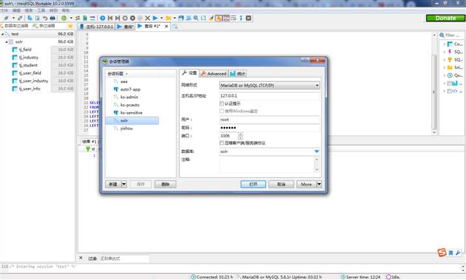The width and height of the screenshot is (466, 280).
Task: Collapse the solr database node in tree
Action: click(7, 42)
